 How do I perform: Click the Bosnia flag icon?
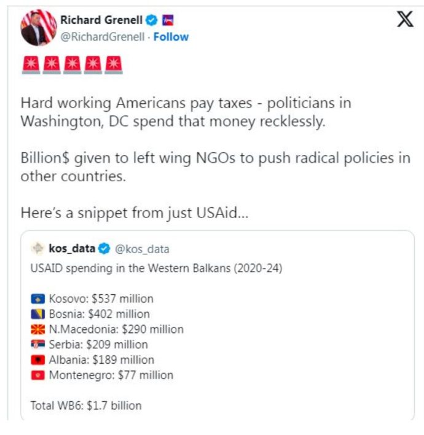point(37,314)
